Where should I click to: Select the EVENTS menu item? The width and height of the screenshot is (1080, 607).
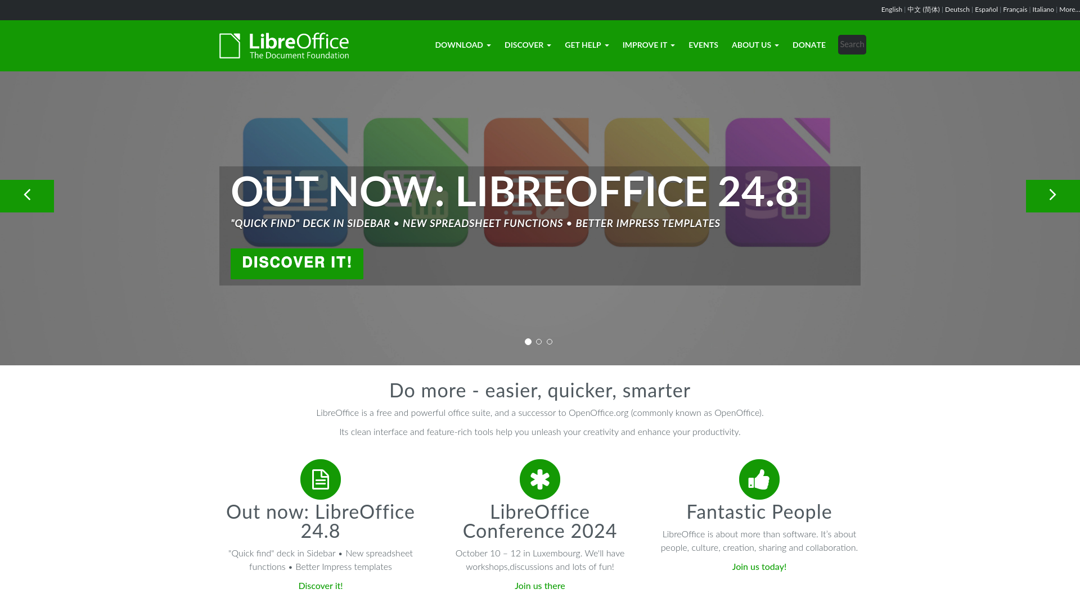coord(703,45)
